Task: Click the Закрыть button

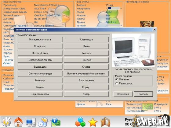Action: (x=144, y=94)
